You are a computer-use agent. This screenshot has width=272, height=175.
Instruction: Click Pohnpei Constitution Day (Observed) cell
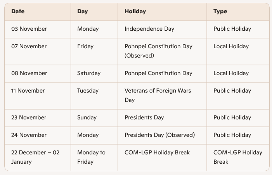(x=158, y=51)
